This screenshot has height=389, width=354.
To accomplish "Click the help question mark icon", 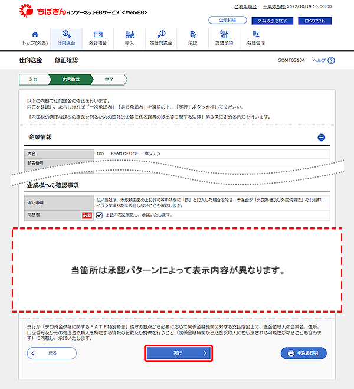I will tap(331, 60).
